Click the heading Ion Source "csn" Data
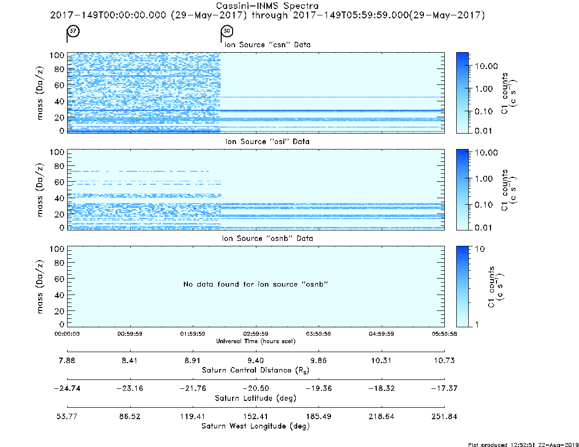This screenshot has height=447, width=579. coord(267,45)
